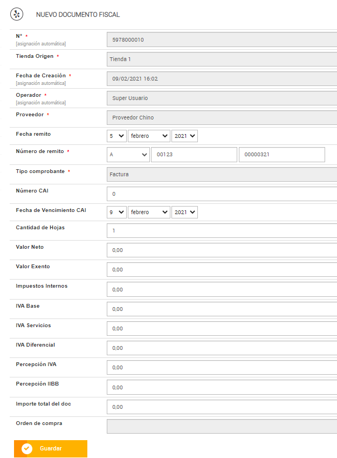Open Fecha de Vencimiento CAI year dropdown

(x=184, y=213)
